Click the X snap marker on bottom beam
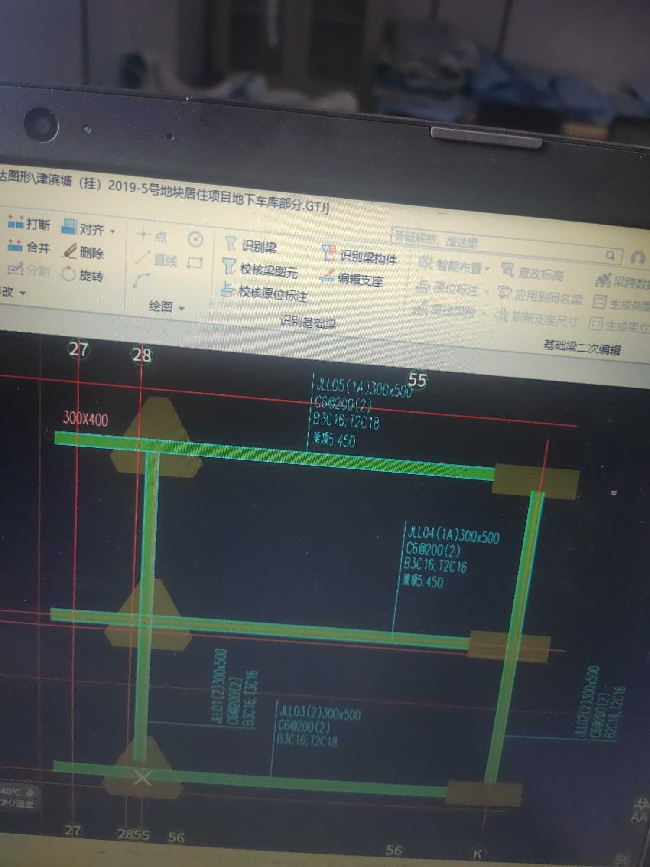Viewport: 650px width, 867px height. [142, 777]
